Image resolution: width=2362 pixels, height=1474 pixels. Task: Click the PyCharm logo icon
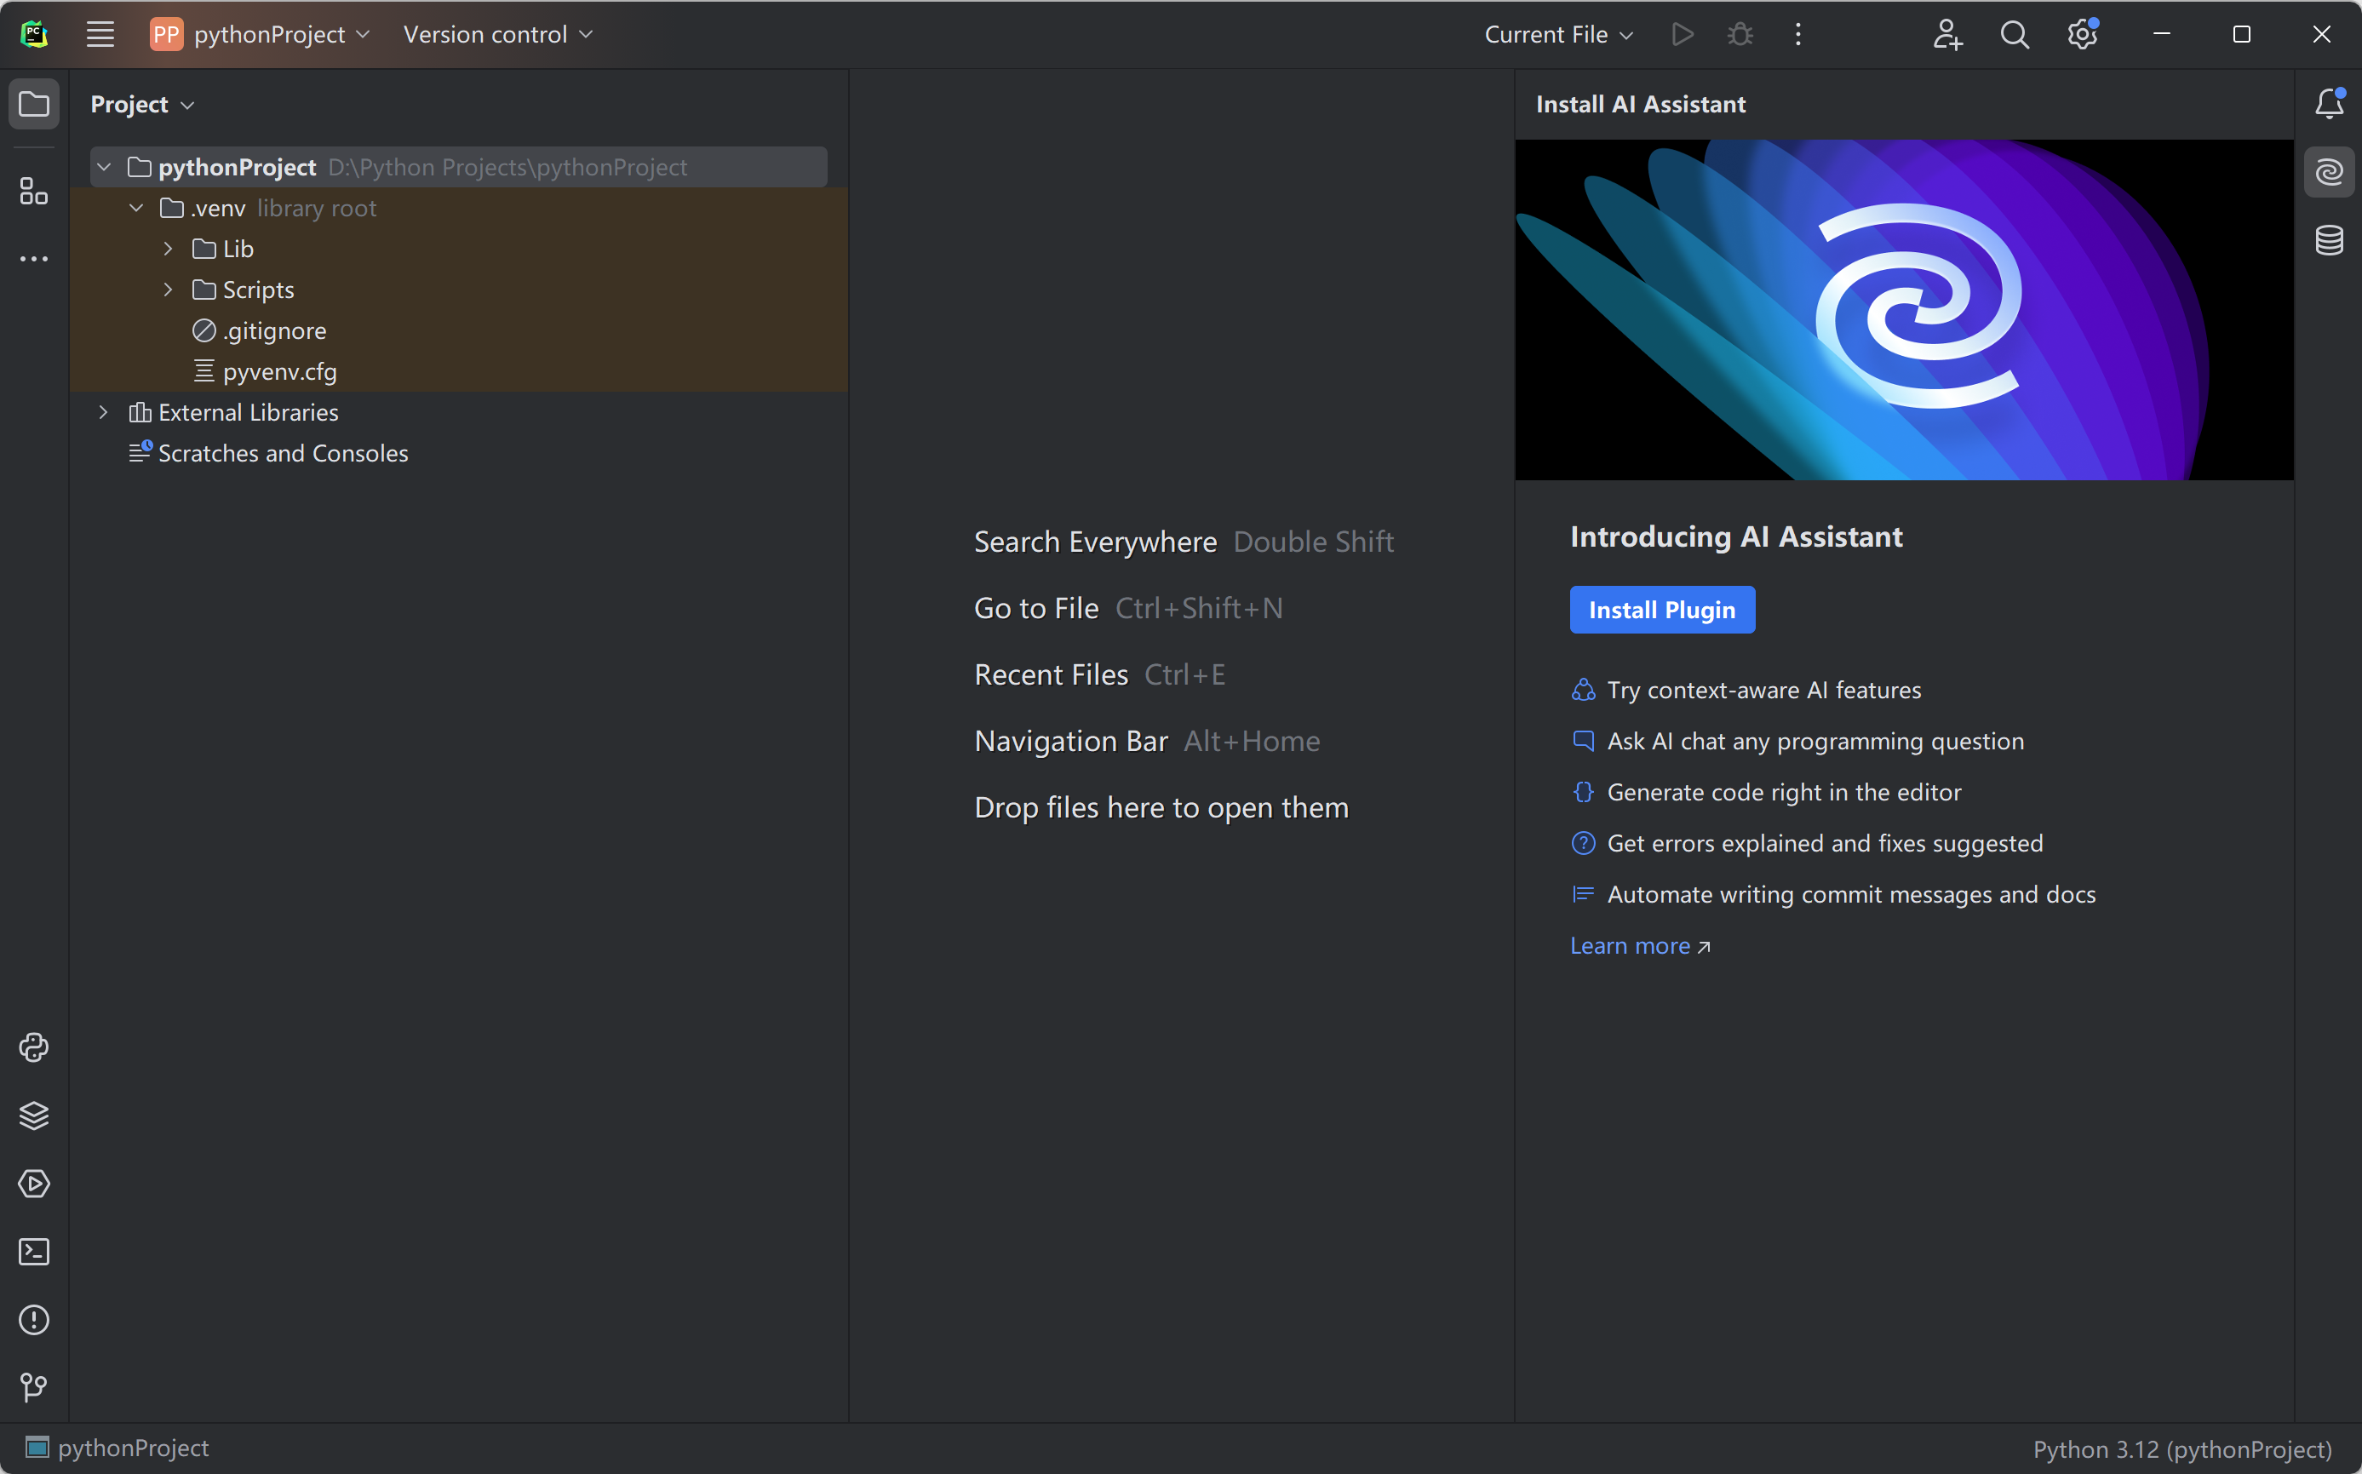click(34, 34)
